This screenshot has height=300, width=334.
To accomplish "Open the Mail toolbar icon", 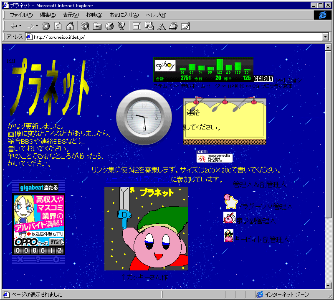I will click(x=149, y=26).
